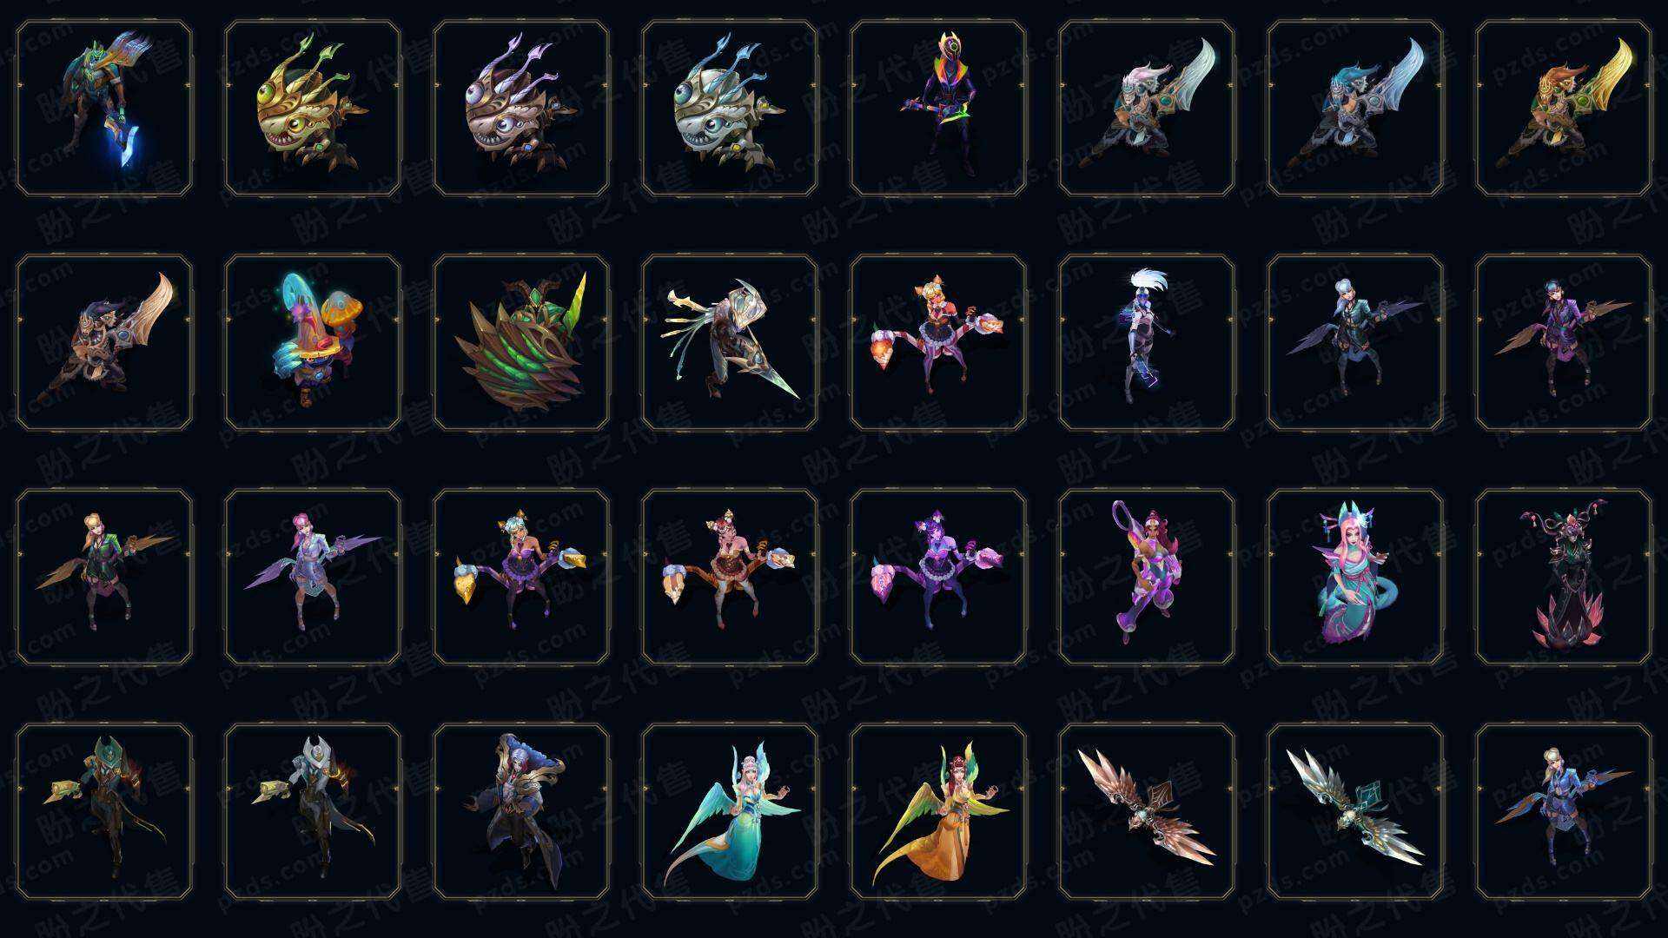This screenshot has height=938, width=1668.
Task: Pick the blonde dual-blade character in green outfit
Action: pyautogui.click(x=104, y=577)
